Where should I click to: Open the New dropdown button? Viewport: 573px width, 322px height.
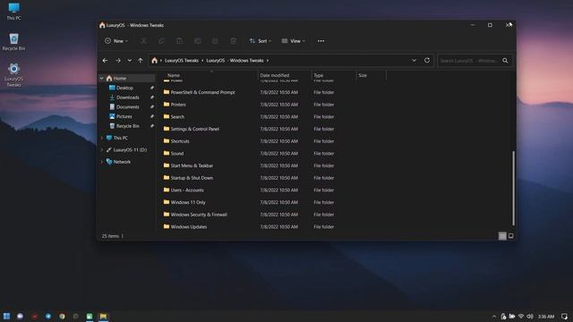click(x=116, y=41)
